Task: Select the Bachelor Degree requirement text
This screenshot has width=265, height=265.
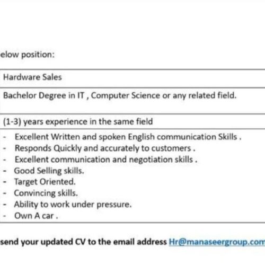Action: point(120,95)
